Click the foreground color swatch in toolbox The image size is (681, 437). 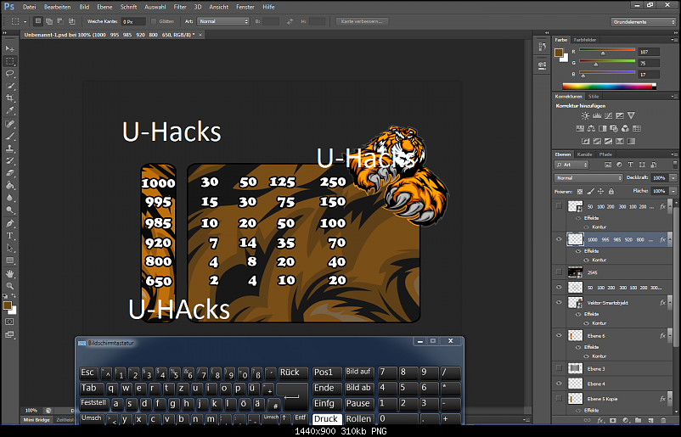[x=7, y=305]
